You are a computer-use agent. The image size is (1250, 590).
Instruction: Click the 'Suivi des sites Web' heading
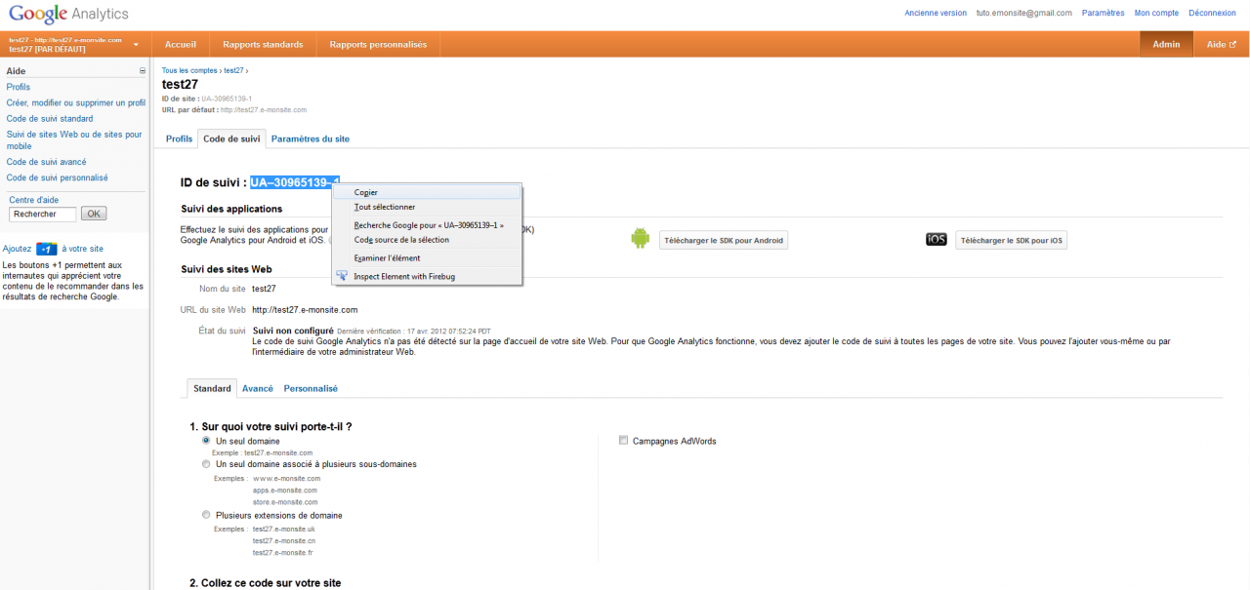(x=227, y=269)
